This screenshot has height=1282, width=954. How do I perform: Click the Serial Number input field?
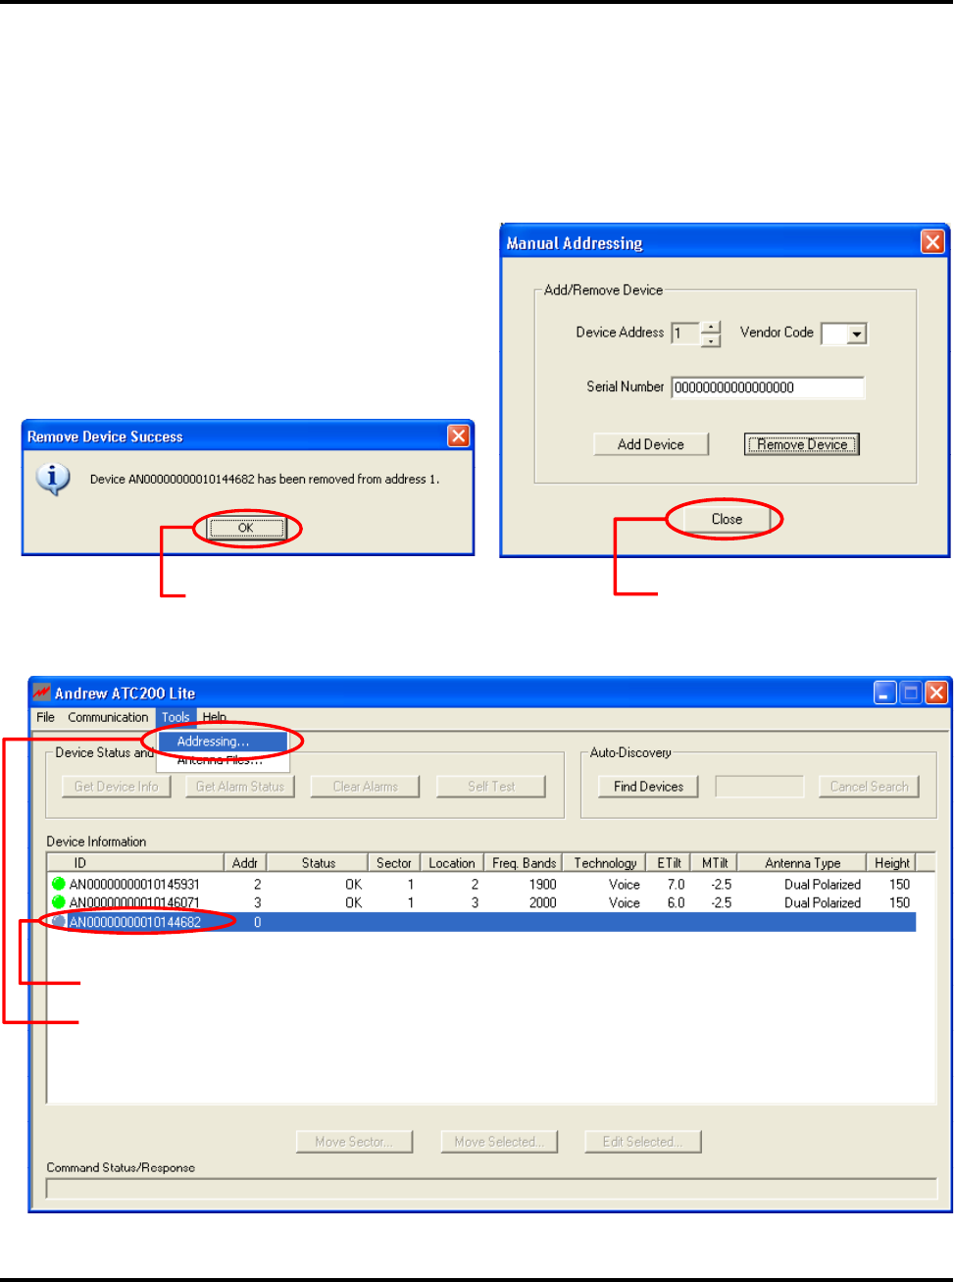[768, 387]
